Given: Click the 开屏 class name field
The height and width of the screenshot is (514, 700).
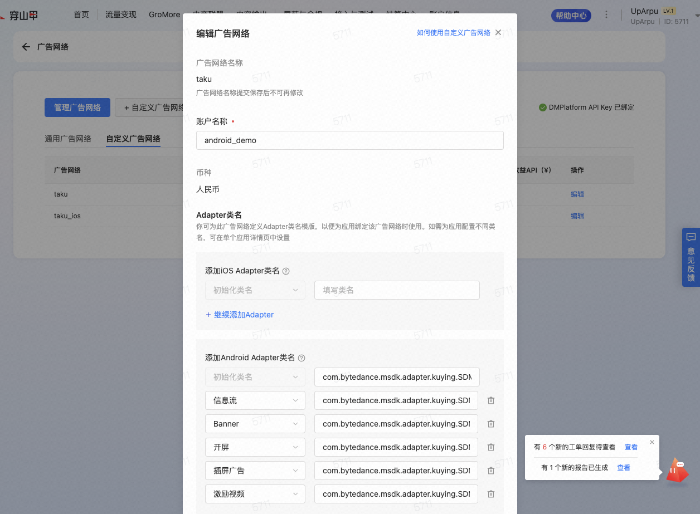Looking at the screenshot, I should 396,447.
